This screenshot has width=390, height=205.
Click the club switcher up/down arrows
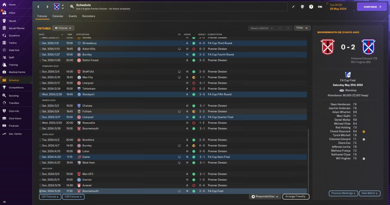coord(63,7)
